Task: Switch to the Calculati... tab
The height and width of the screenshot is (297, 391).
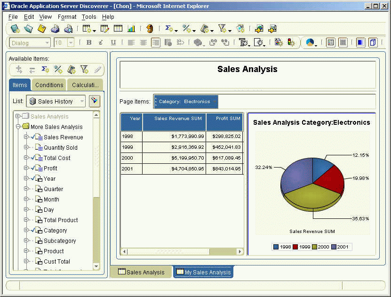Action: (85, 85)
